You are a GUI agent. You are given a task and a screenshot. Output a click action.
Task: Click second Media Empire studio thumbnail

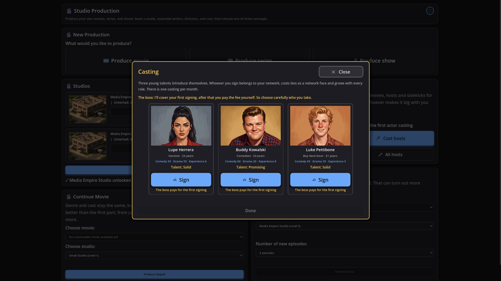pyautogui.click(x=88, y=146)
